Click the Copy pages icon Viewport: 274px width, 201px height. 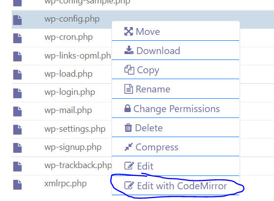point(129,70)
